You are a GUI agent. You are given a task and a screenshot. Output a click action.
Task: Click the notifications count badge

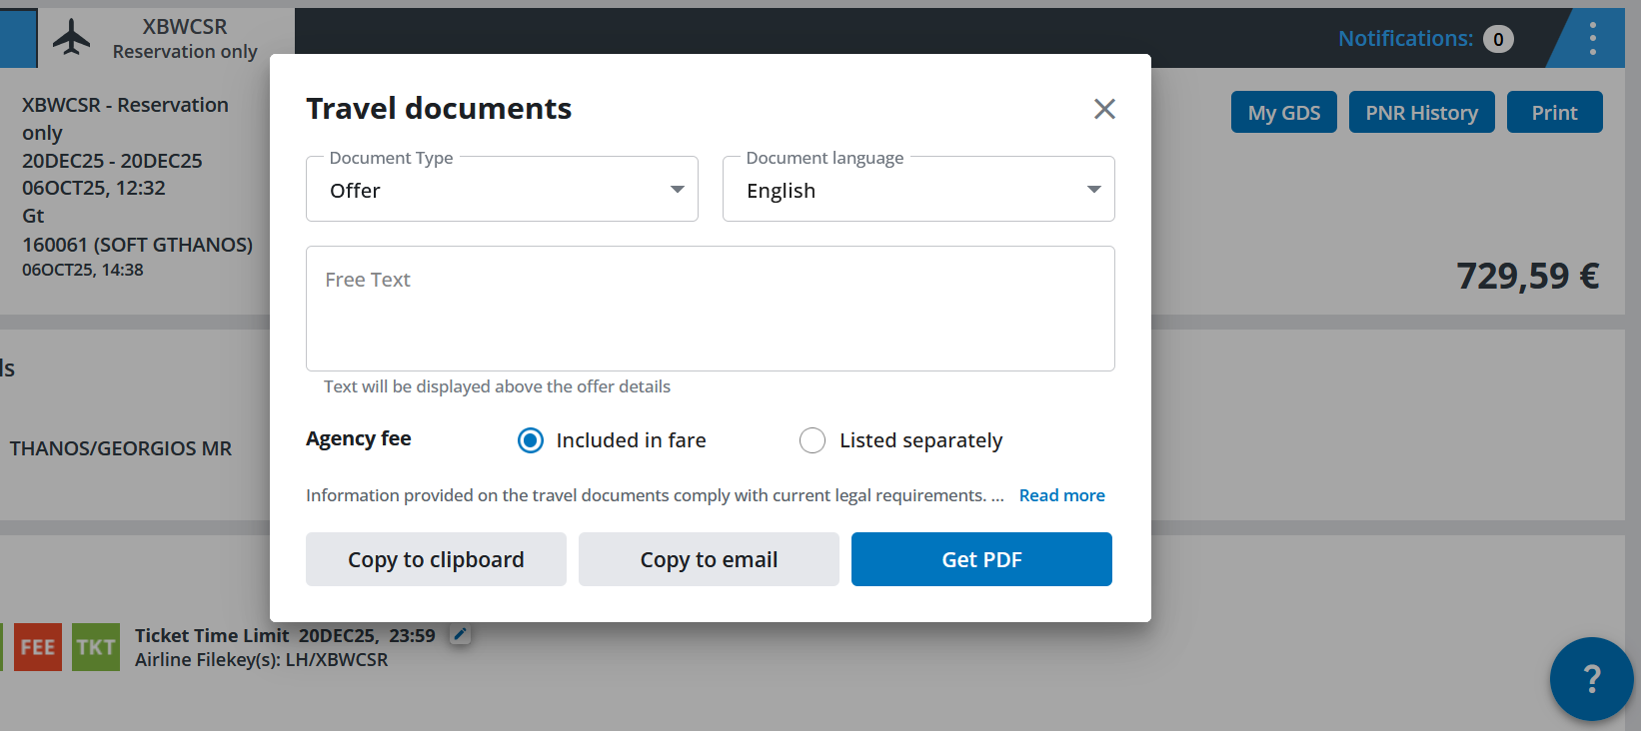pyautogui.click(x=1498, y=39)
